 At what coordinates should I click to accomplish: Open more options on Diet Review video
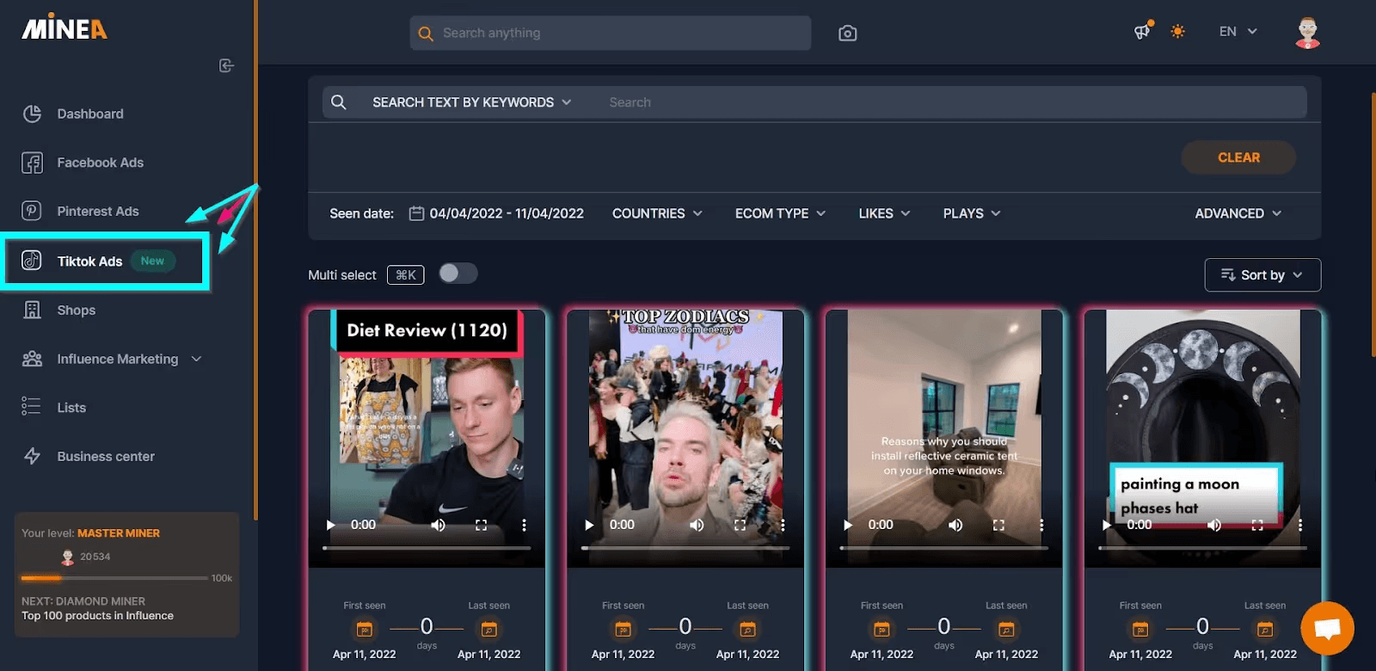tap(524, 525)
